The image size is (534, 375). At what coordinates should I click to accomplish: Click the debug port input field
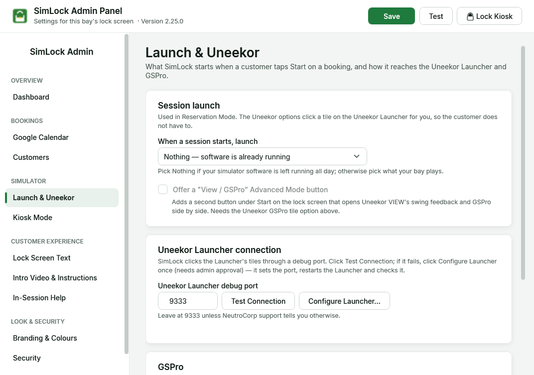coord(188,301)
